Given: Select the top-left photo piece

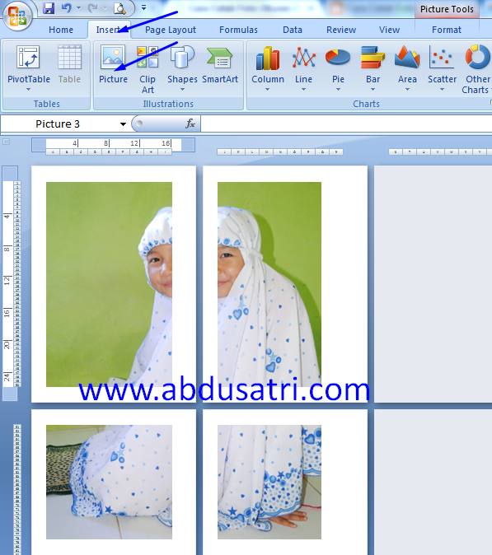Looking at the screenshot, I should (109, 284).
